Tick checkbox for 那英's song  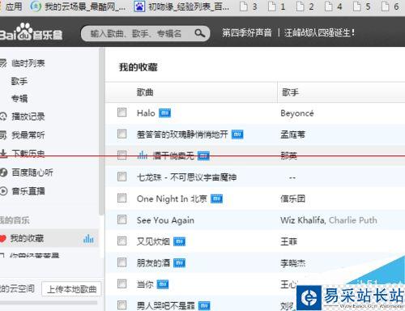pyautogui.click(x=122, y=155)
